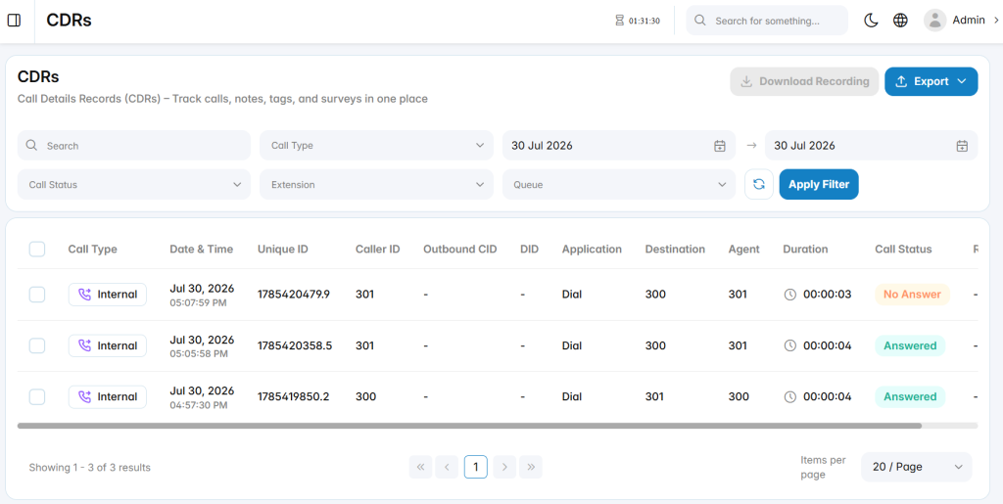Click the horizontal table scrollbar

[469, 426]
